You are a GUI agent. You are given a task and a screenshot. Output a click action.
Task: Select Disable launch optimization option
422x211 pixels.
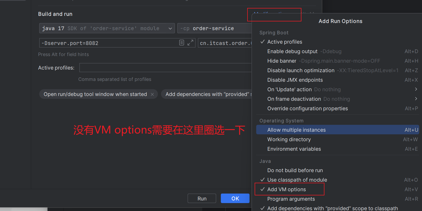pyautogui.click(x=338, y=70)
